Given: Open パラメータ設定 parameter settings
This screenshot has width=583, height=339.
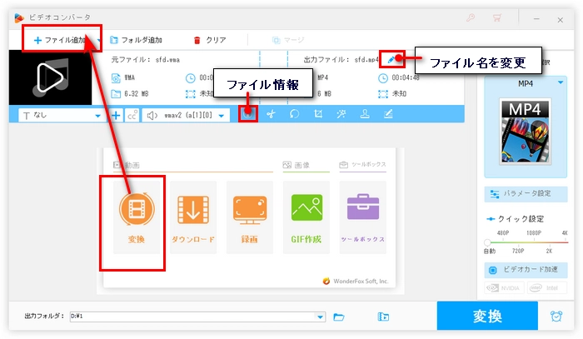Looking at the screenshot, I should click(x=526, y=192).
